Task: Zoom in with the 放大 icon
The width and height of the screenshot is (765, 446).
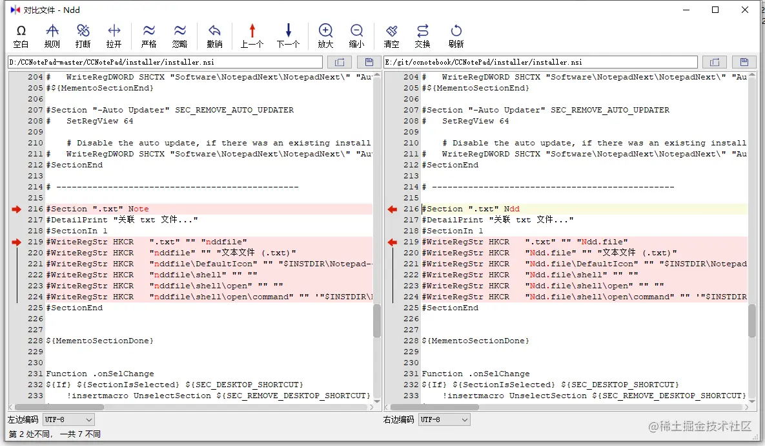Action: (325, 36)
